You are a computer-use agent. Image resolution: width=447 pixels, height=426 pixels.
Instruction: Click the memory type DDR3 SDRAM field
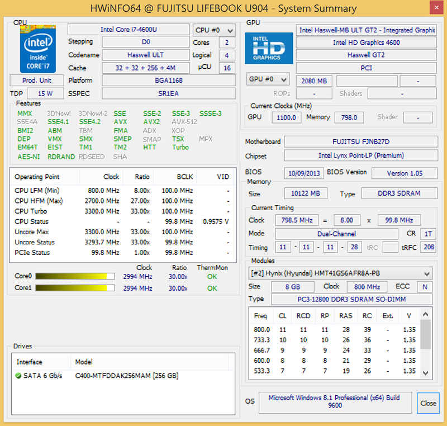tap(399, 193)
